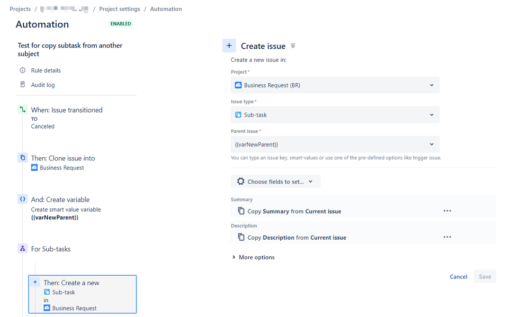This screenshot has height=317, width=529.
Task: Click the Business Request icon in the Project field
Action: pyautogui.click(x=238, y=85)
